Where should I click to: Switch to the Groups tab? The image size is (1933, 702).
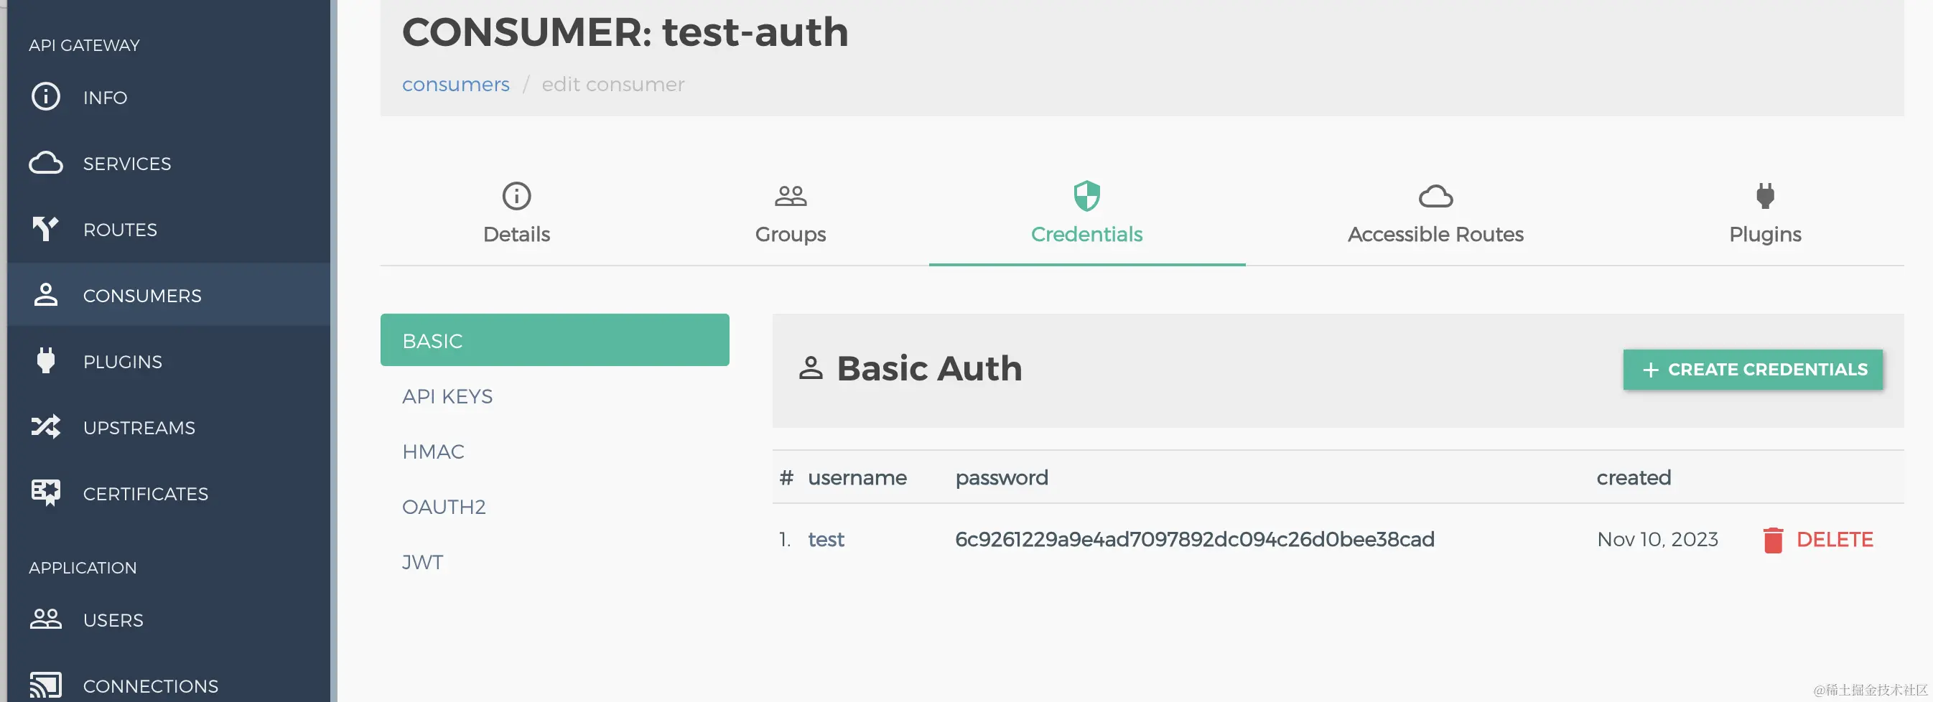click(790, 215)
